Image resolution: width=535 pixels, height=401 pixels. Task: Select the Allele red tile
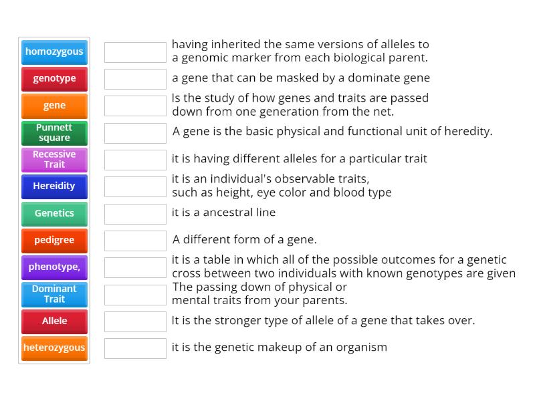(53, 321)
